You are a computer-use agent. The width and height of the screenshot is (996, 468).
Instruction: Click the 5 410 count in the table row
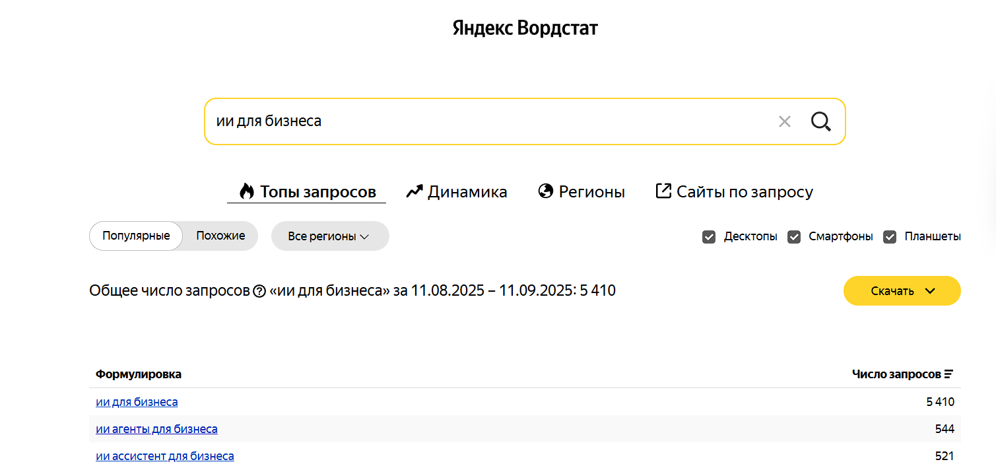[x=941, y=402]
